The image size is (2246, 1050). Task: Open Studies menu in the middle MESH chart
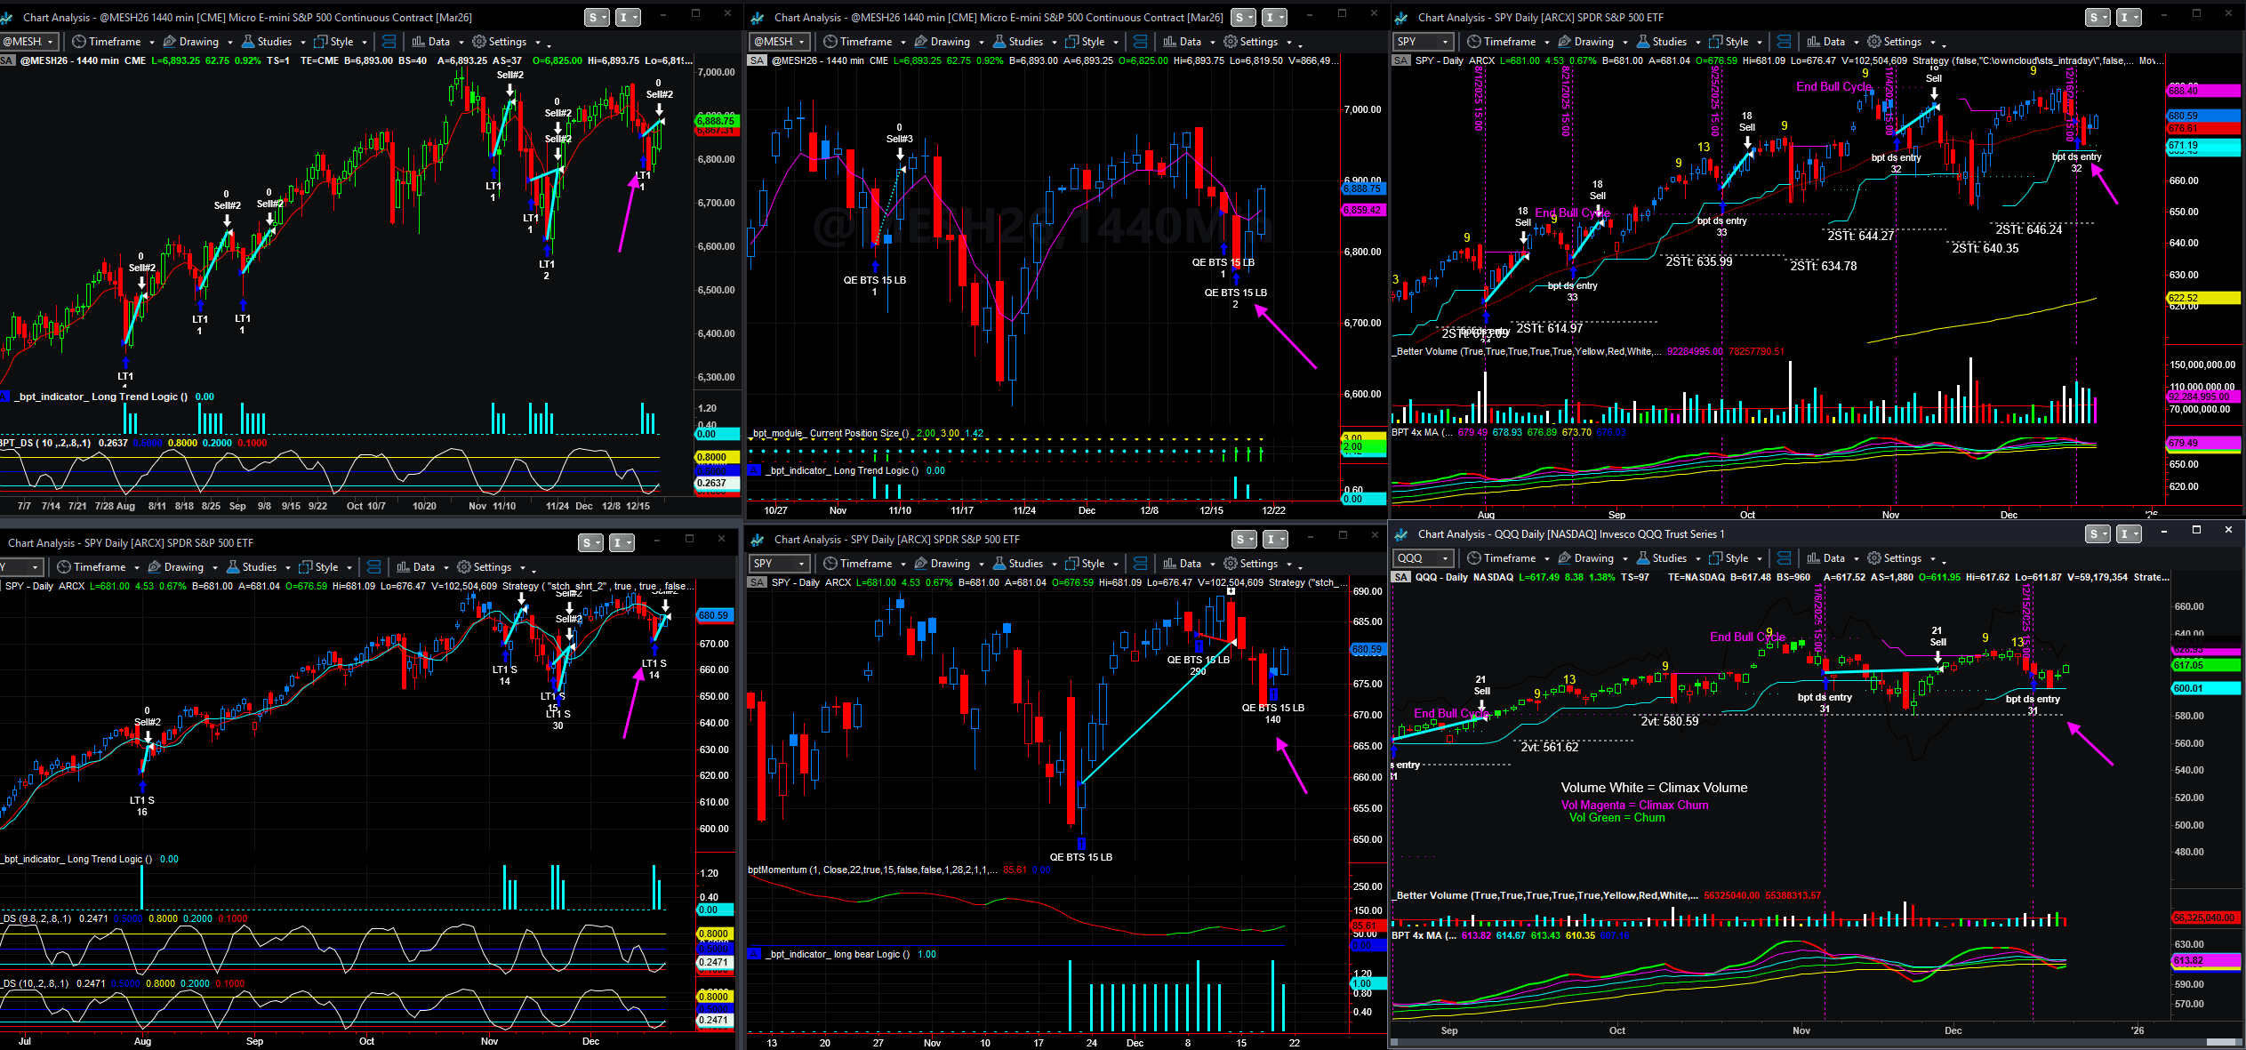coord(1018,42)
